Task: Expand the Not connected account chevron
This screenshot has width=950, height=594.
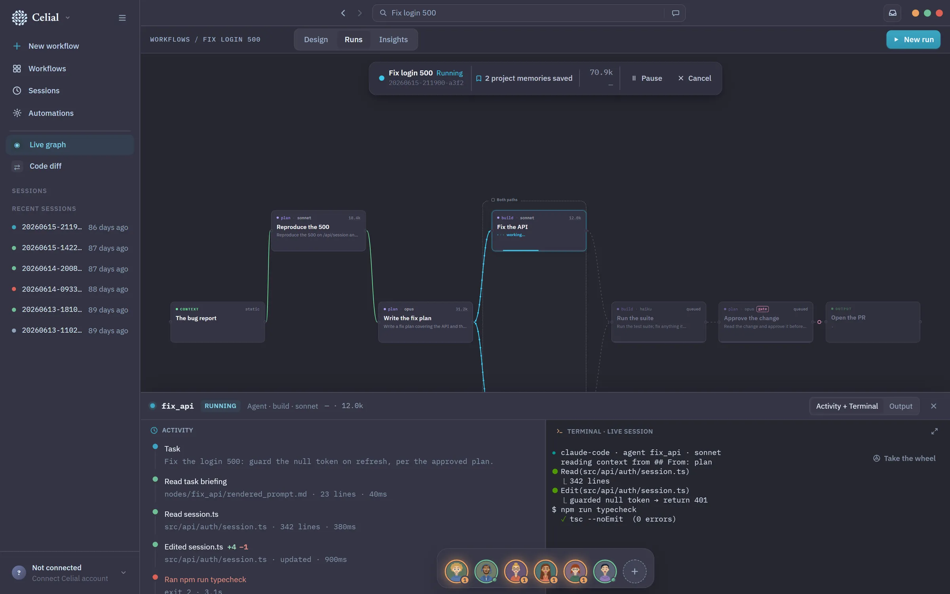Action: click(x=123, y=573)
